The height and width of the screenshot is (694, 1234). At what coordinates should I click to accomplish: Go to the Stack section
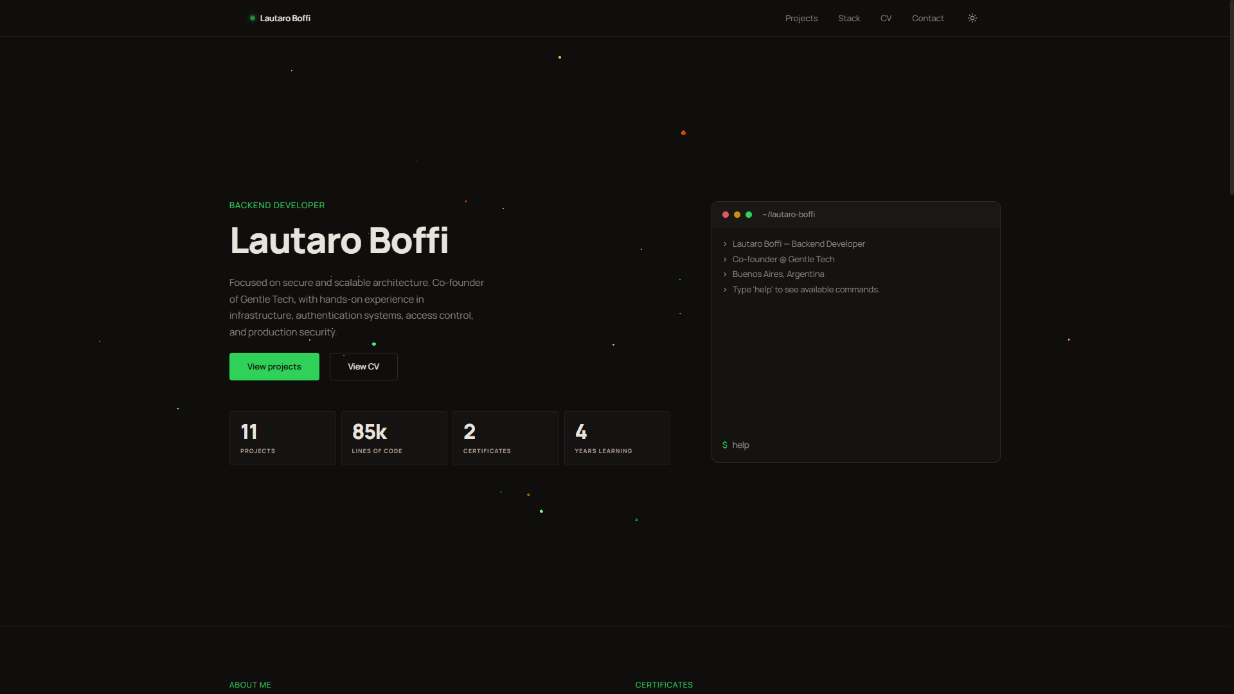click(849, 18)
